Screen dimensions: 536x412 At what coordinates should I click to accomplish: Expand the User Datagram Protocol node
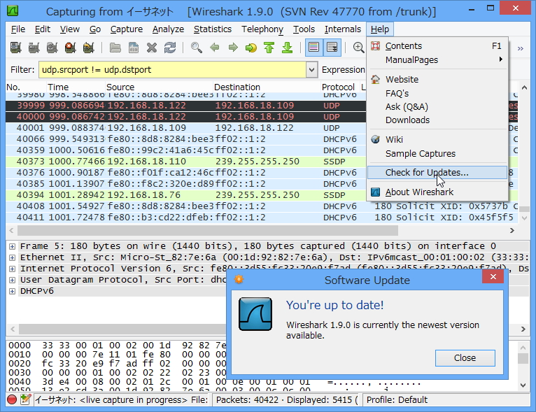pos(12,280)
